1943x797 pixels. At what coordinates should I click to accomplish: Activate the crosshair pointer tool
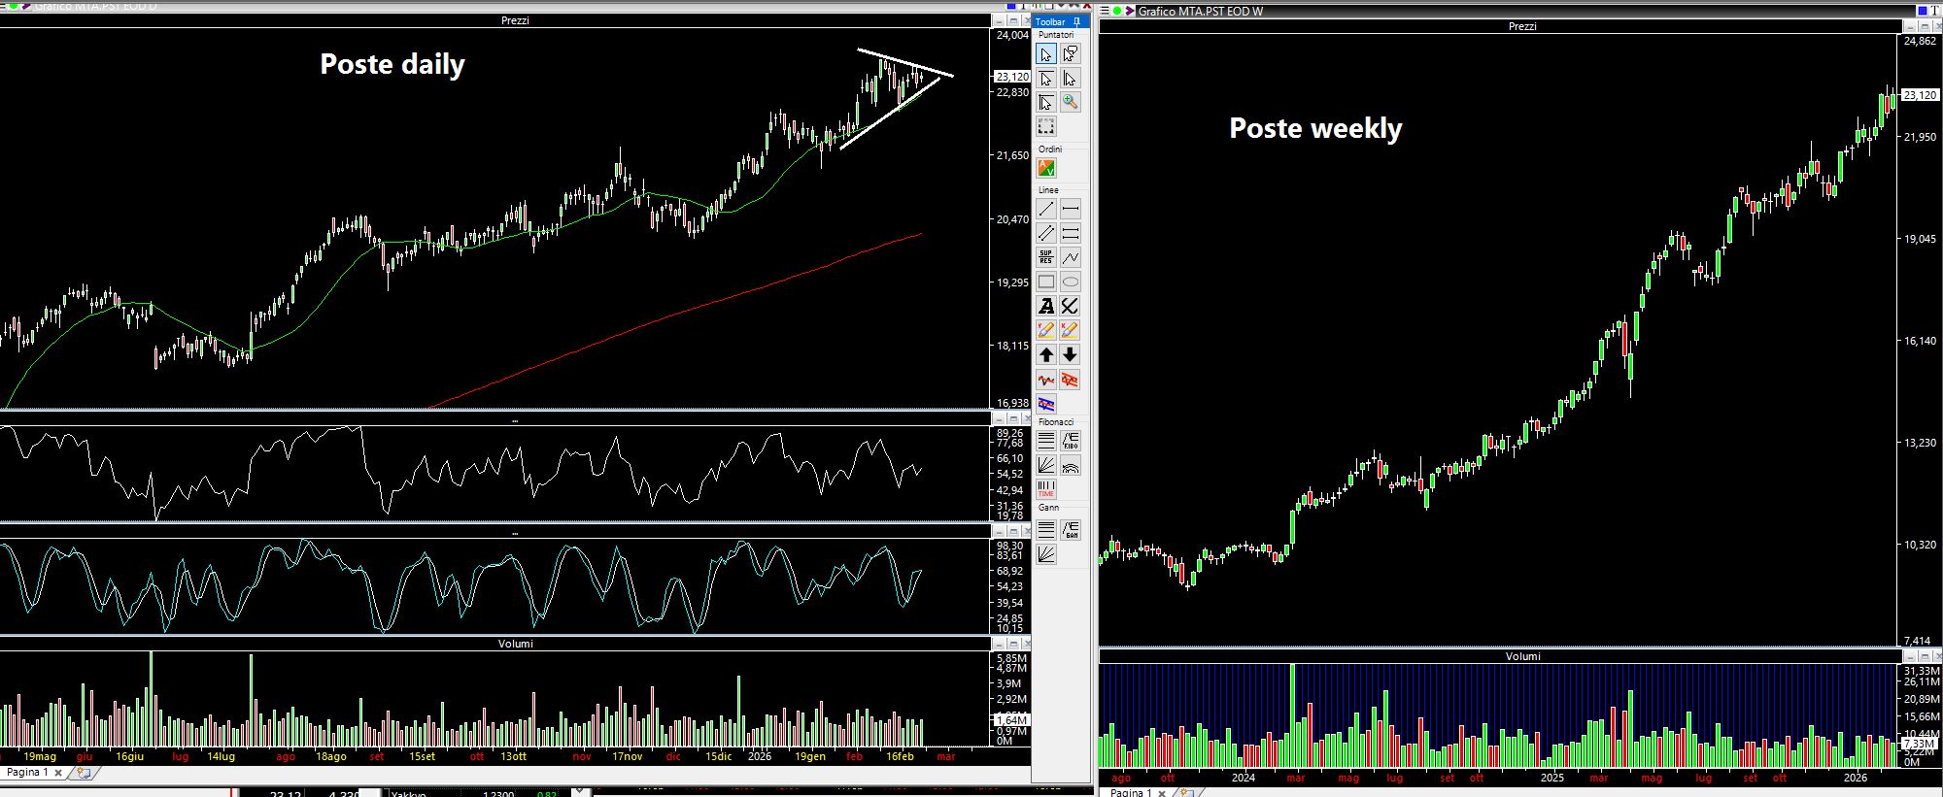click(x=1045, y=102)
